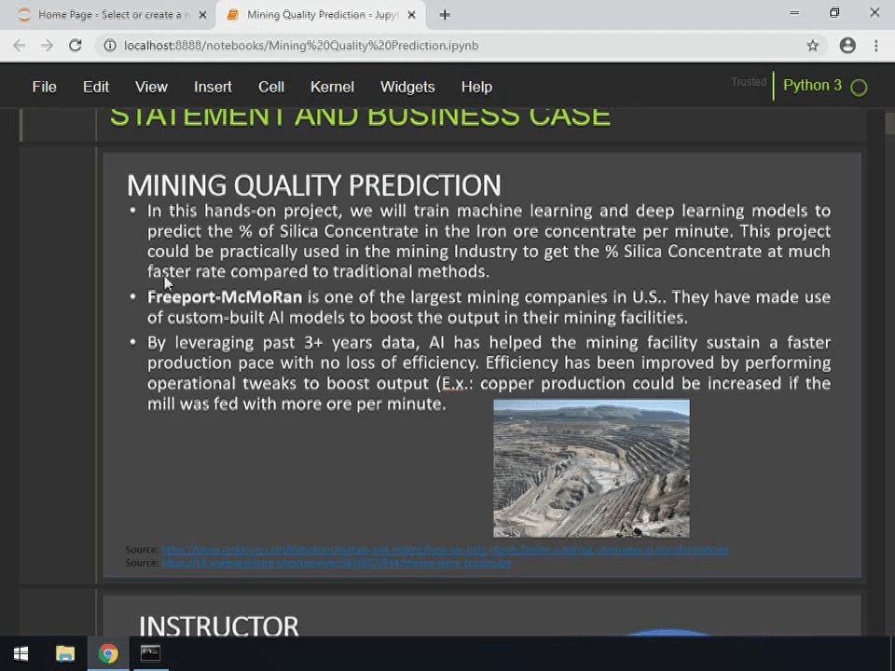Screen dimensions: 895x671
Task: Bookmark this page with the star
Action: tap(813, 46)
